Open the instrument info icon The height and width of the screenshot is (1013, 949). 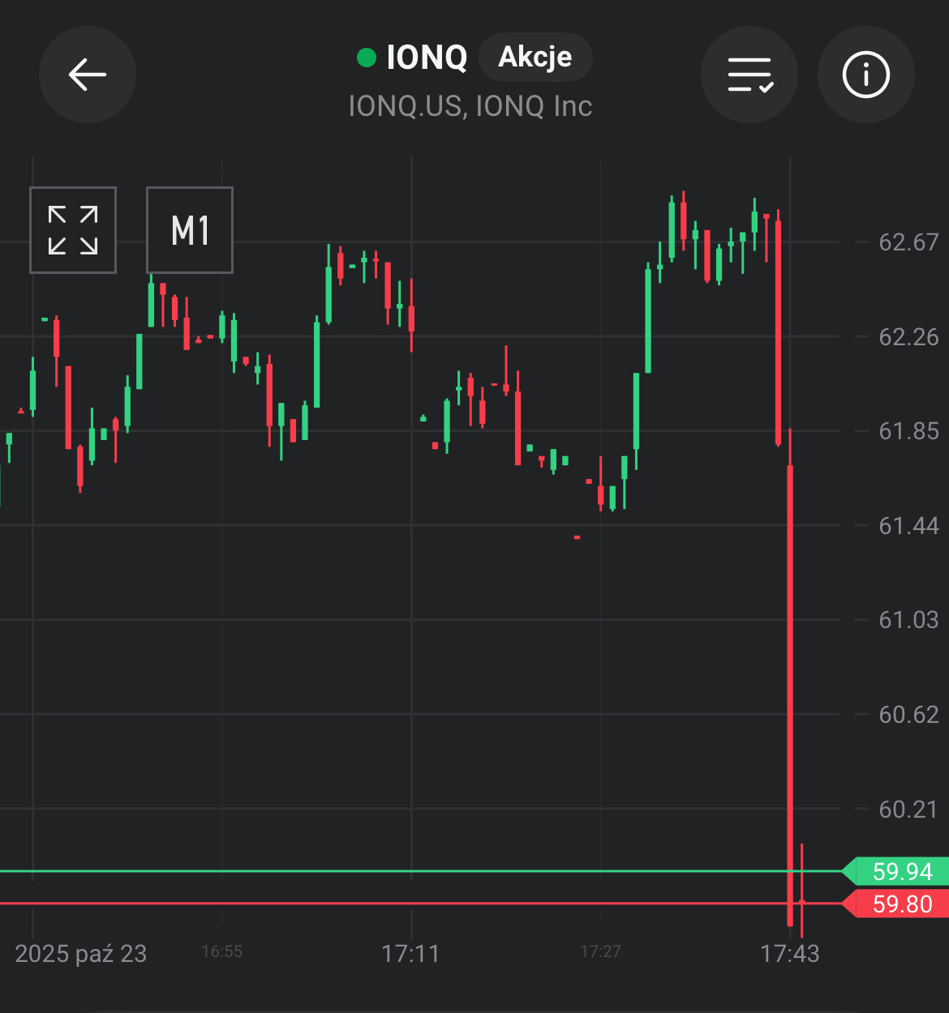[x=866, y=75]
